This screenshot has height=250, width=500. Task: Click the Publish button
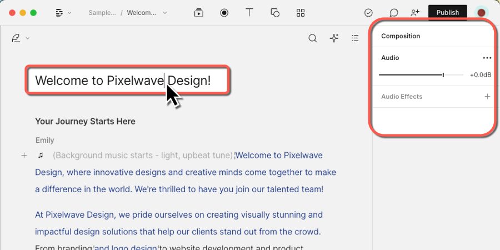point(448,13)
